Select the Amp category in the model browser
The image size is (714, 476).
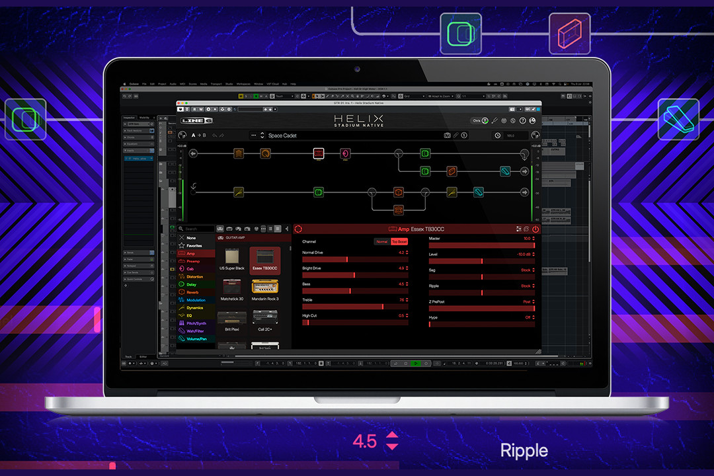[x=196, y=253]
